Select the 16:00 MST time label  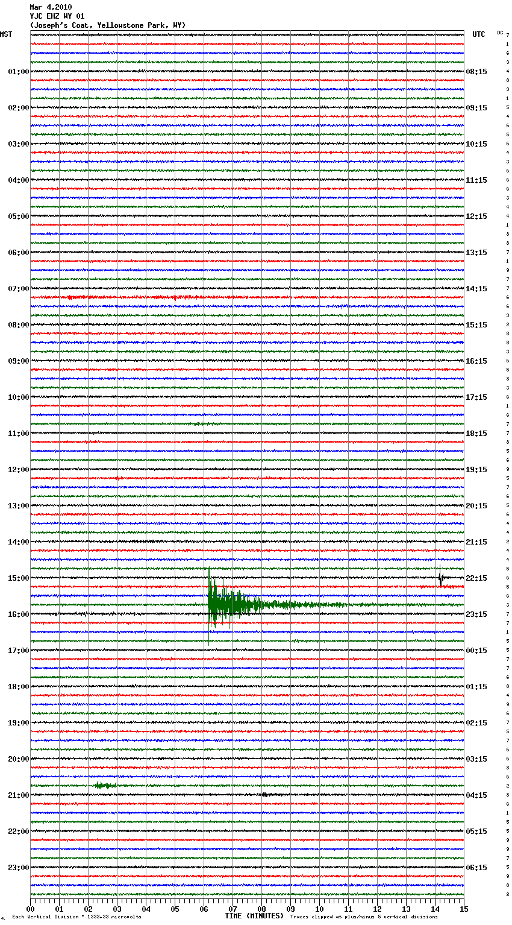(x=19, y=614)
